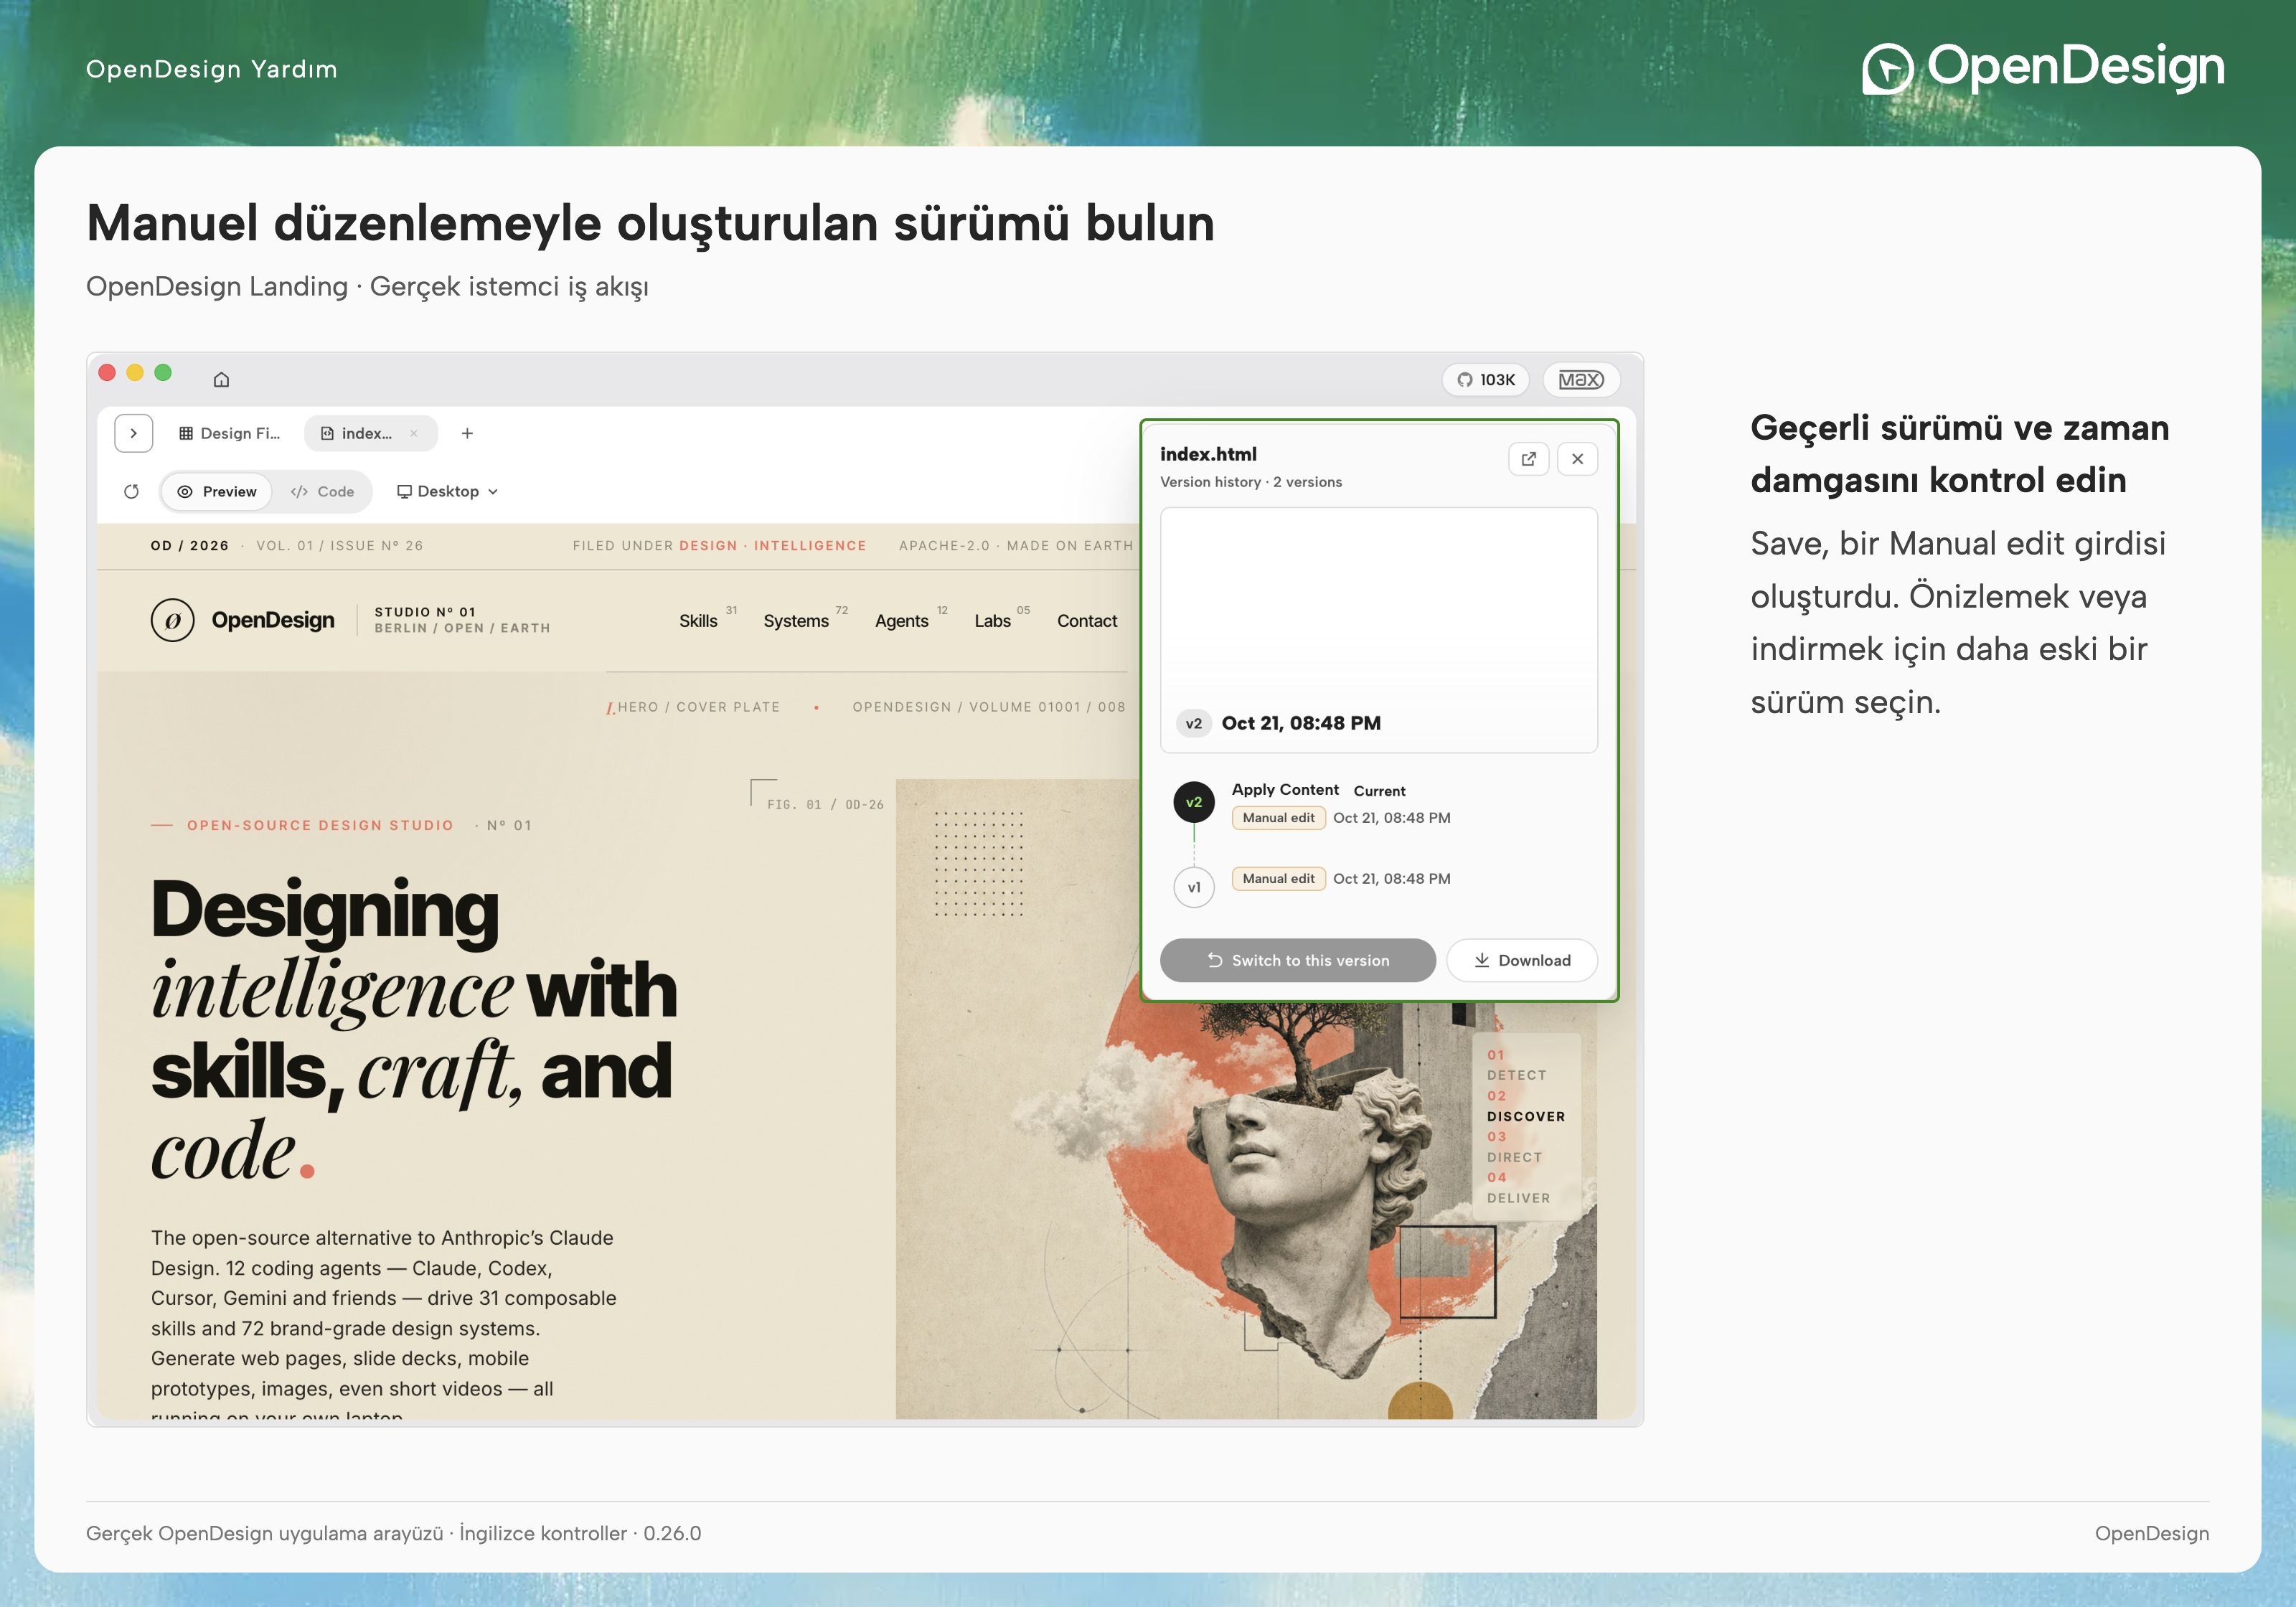Image resolution: width=2296 pixels, height=1607 pixels.
Task: Open the Skills nav link
Action: [x=698, y=621]
